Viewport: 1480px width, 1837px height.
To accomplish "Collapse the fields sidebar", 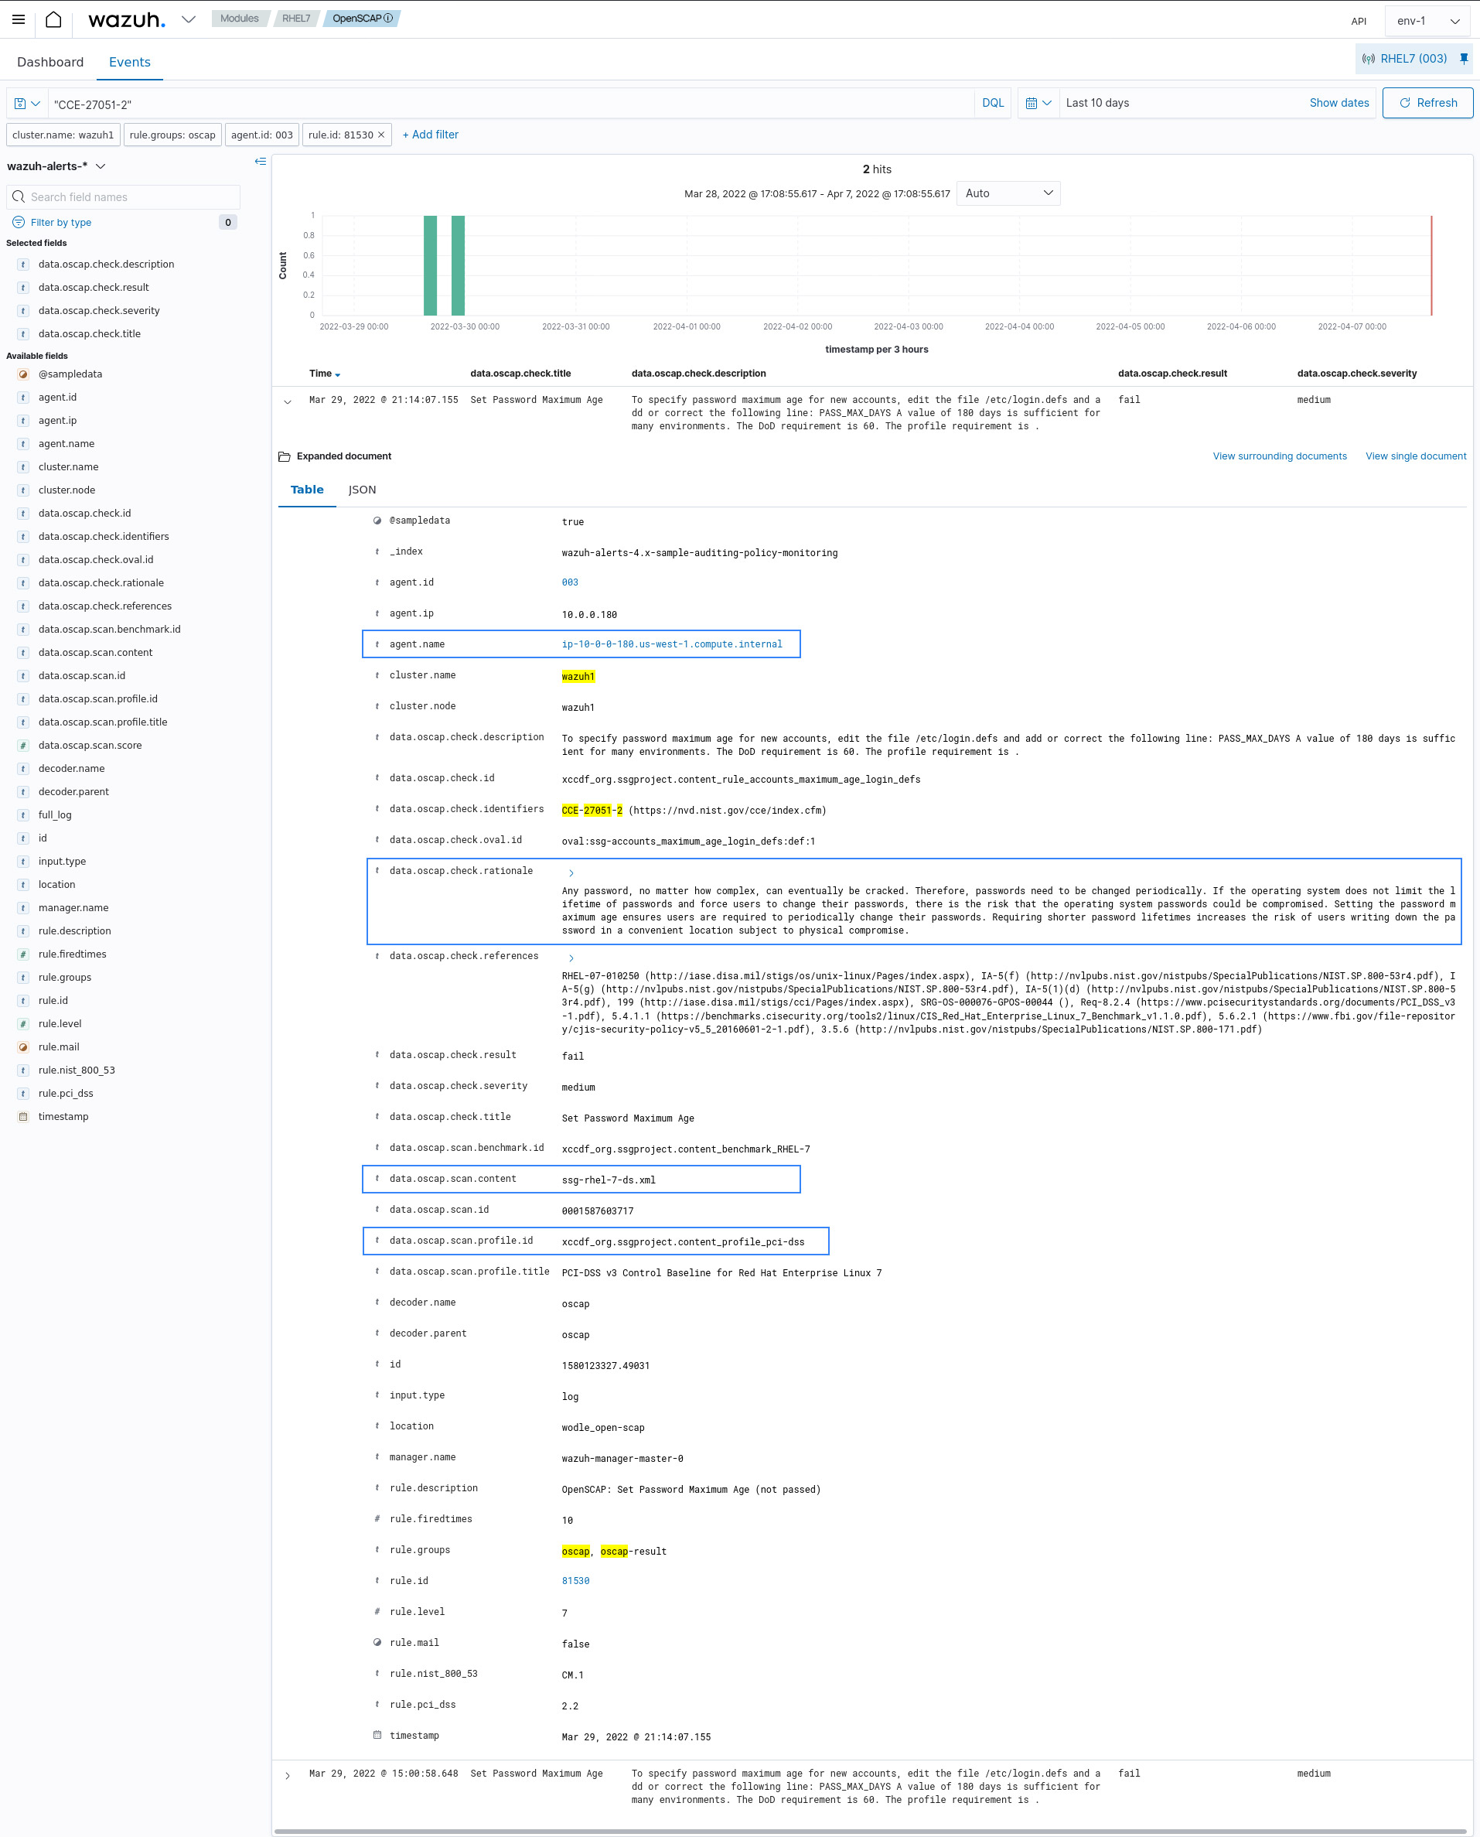I will pos(260,161).
